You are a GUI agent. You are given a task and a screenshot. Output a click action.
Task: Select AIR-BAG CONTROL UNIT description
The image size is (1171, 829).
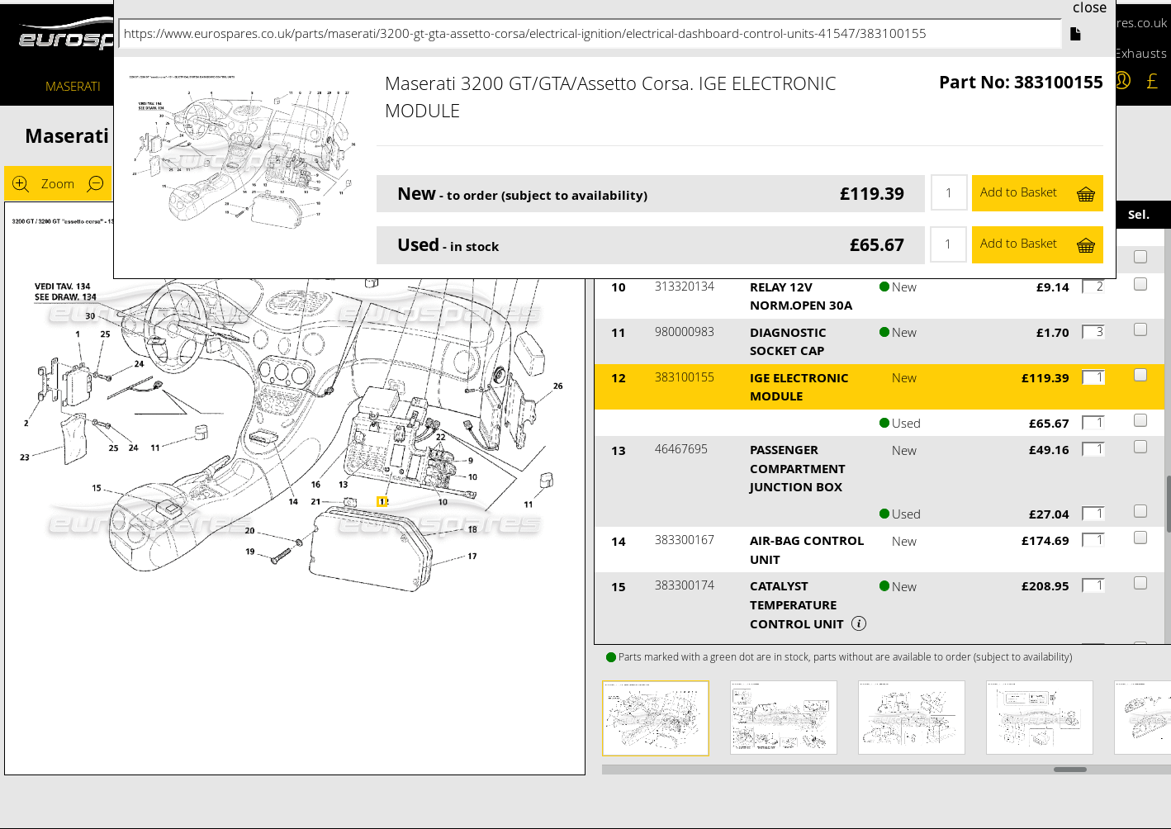[x=807, y=550]
